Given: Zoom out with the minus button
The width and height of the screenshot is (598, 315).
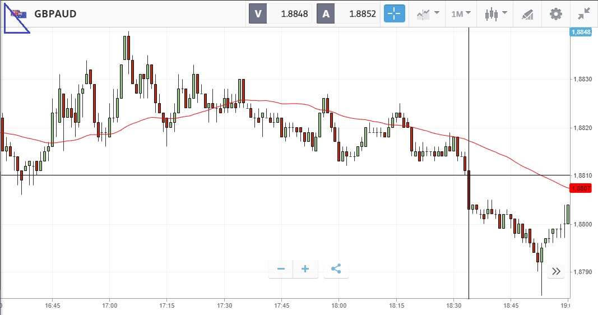Looking at the screenshot, I should [x=281, y=269].
